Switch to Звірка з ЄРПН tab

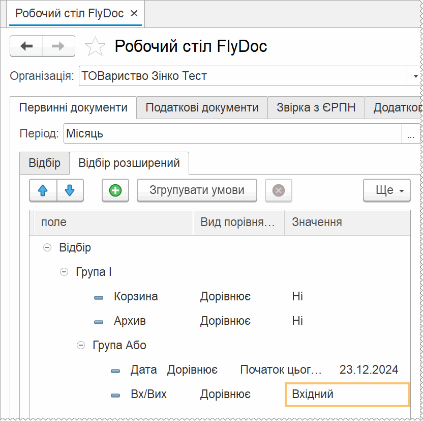tap(316, 108)
